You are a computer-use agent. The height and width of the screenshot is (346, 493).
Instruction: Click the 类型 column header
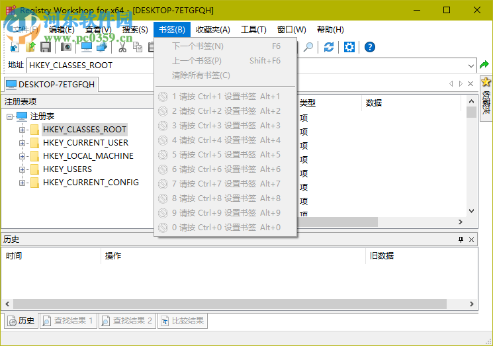pyautogui.click(x=329, y=103)
